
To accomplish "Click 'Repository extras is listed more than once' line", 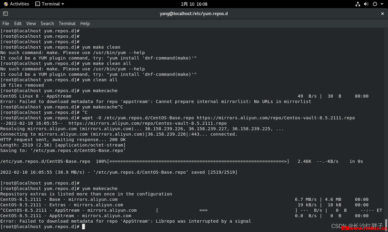I will point(86,194).
